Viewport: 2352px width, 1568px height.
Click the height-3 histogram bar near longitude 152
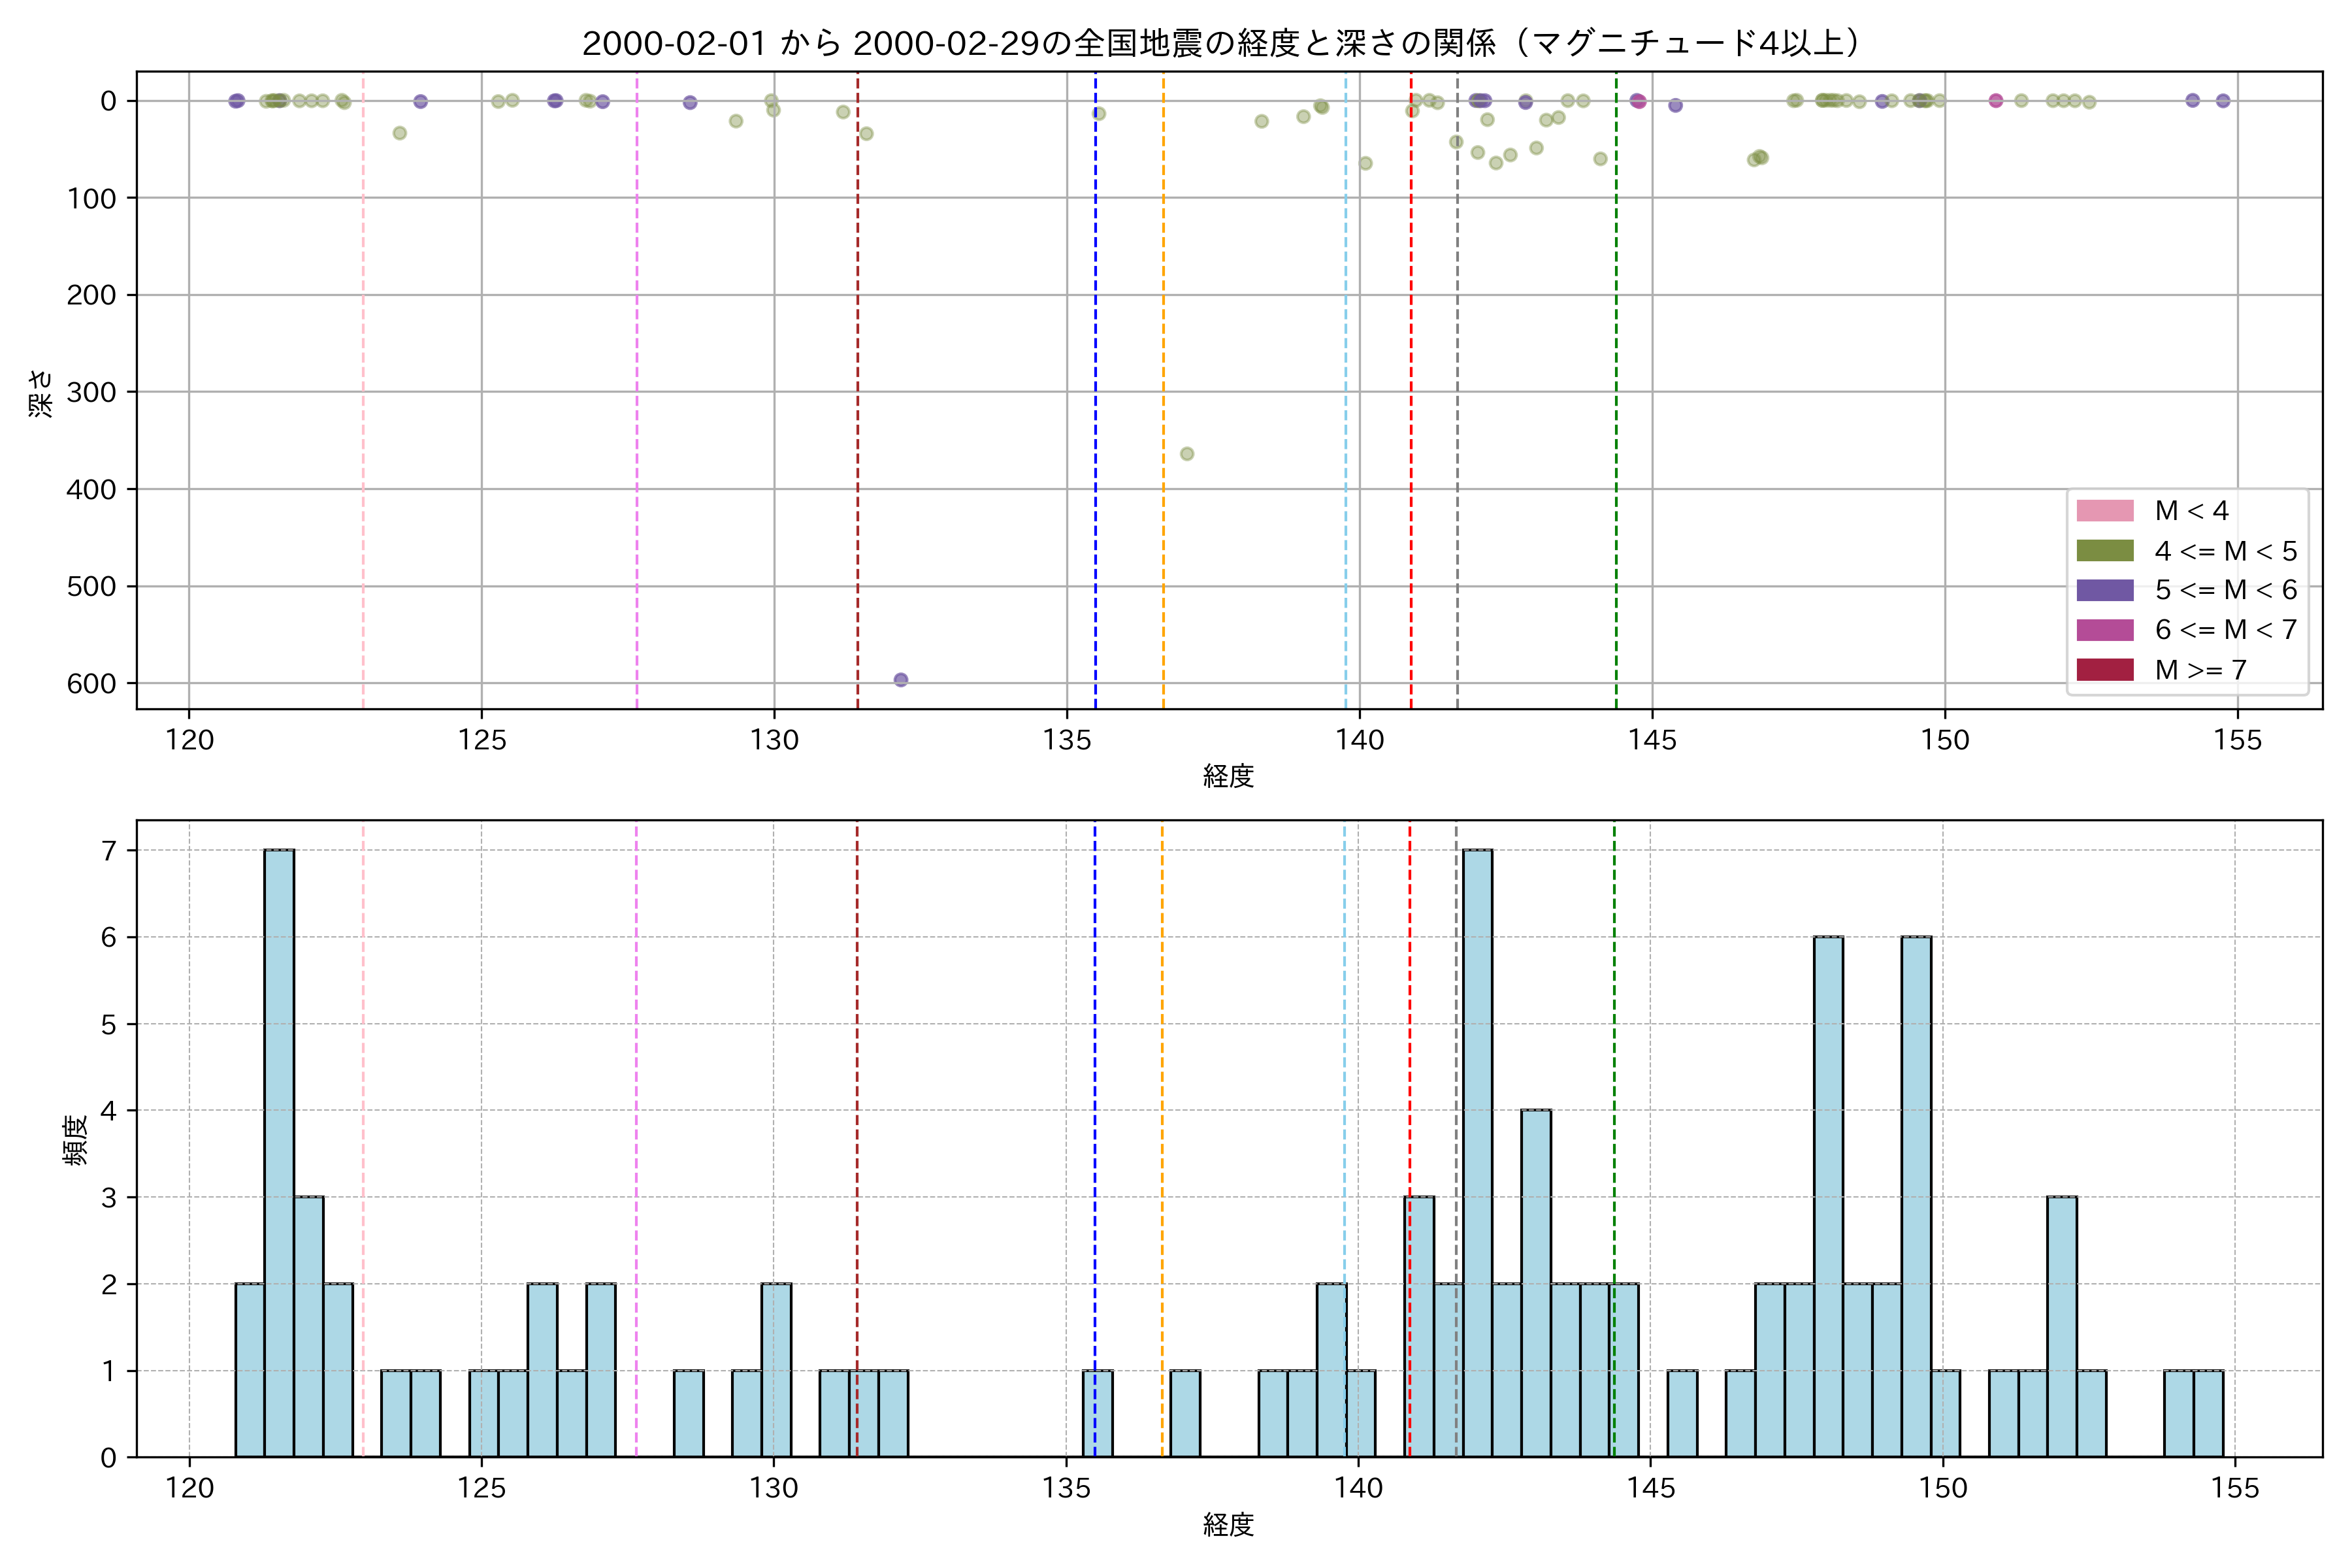pos(2062,1326)
